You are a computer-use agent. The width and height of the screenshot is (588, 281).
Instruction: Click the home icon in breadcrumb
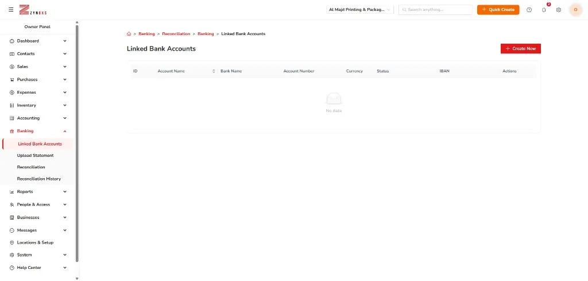coord(129,34)
